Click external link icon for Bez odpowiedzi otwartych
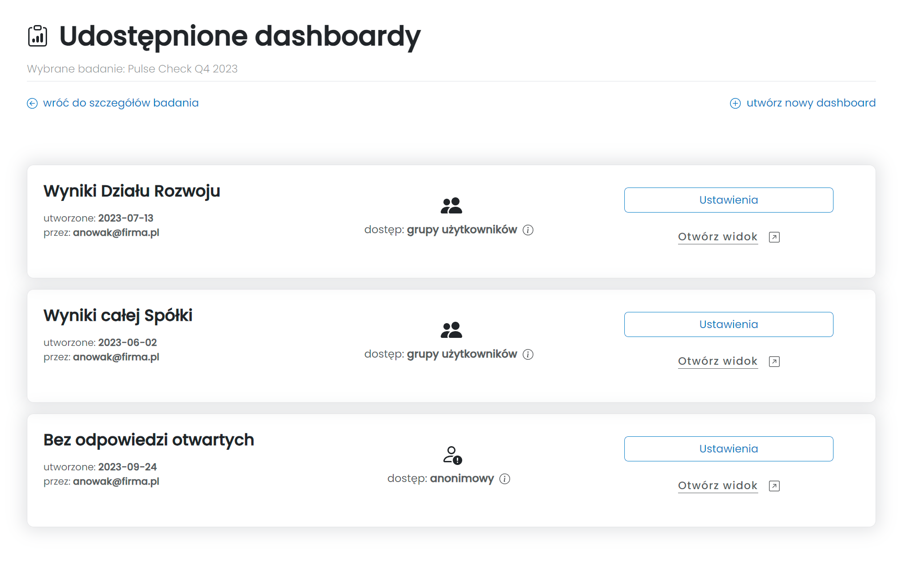This screenshot has width=902, height=567. click(774, 486)
